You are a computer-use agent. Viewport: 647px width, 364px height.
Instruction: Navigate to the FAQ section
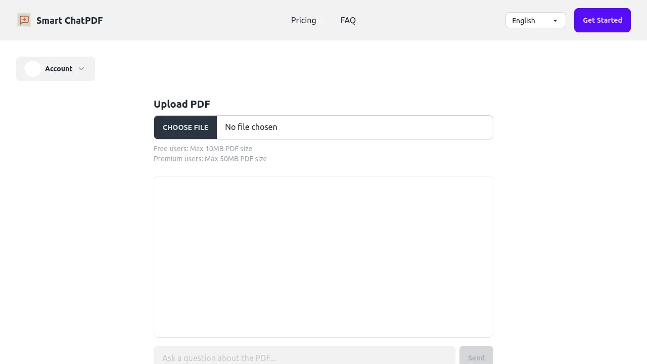pos(348,20)
